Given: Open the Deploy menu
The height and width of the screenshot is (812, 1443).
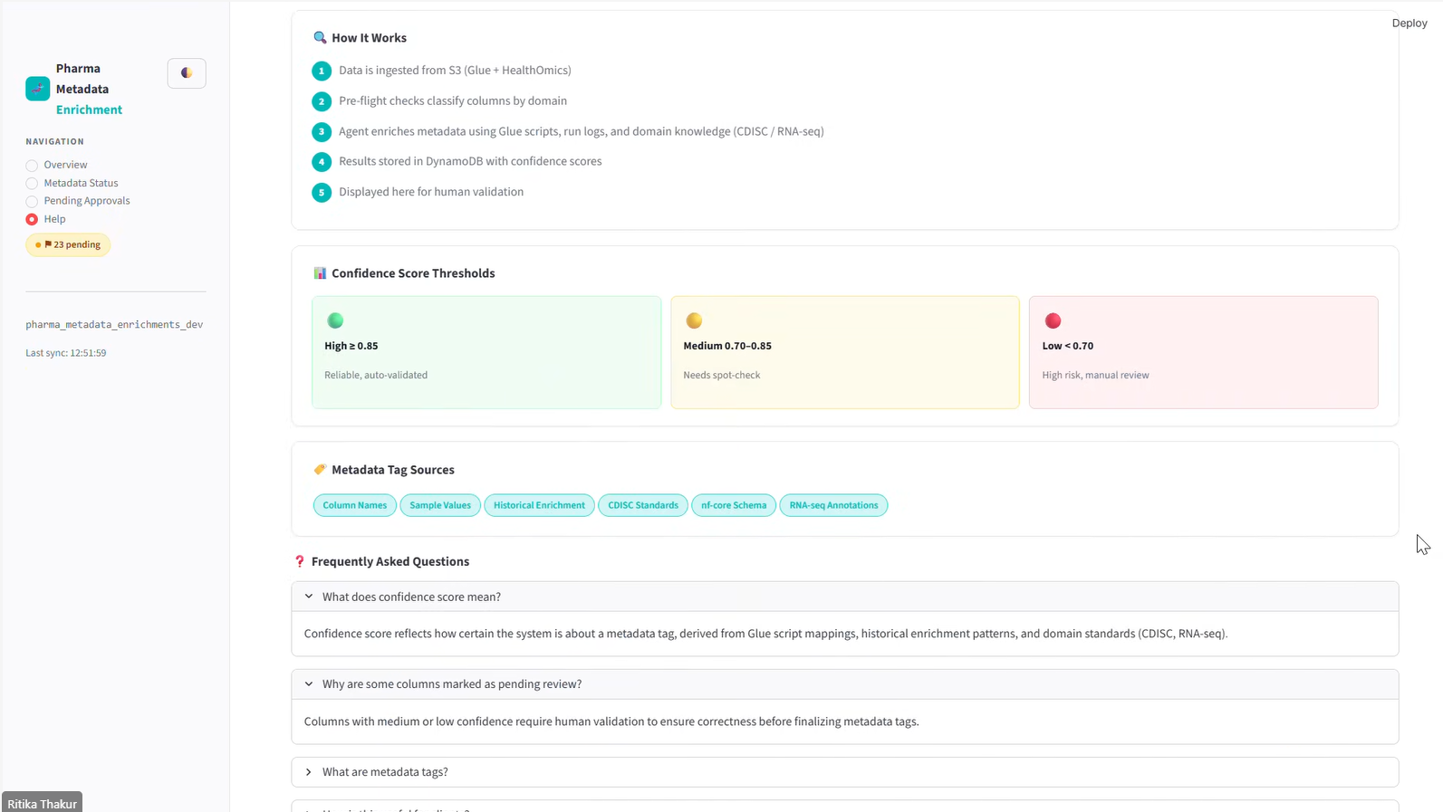Looking at the screenshot, I should coord(1409,24).
